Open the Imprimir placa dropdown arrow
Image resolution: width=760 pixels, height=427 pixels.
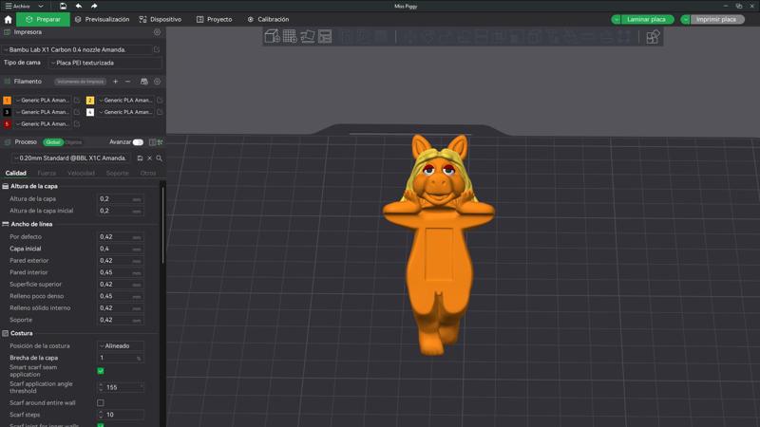click(685, 19)
